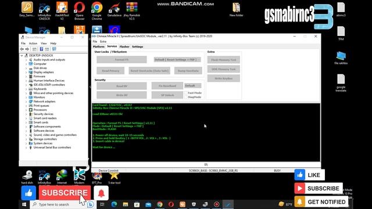
Task: Click the Dump UserData button
Action: [x=188, y=71]
